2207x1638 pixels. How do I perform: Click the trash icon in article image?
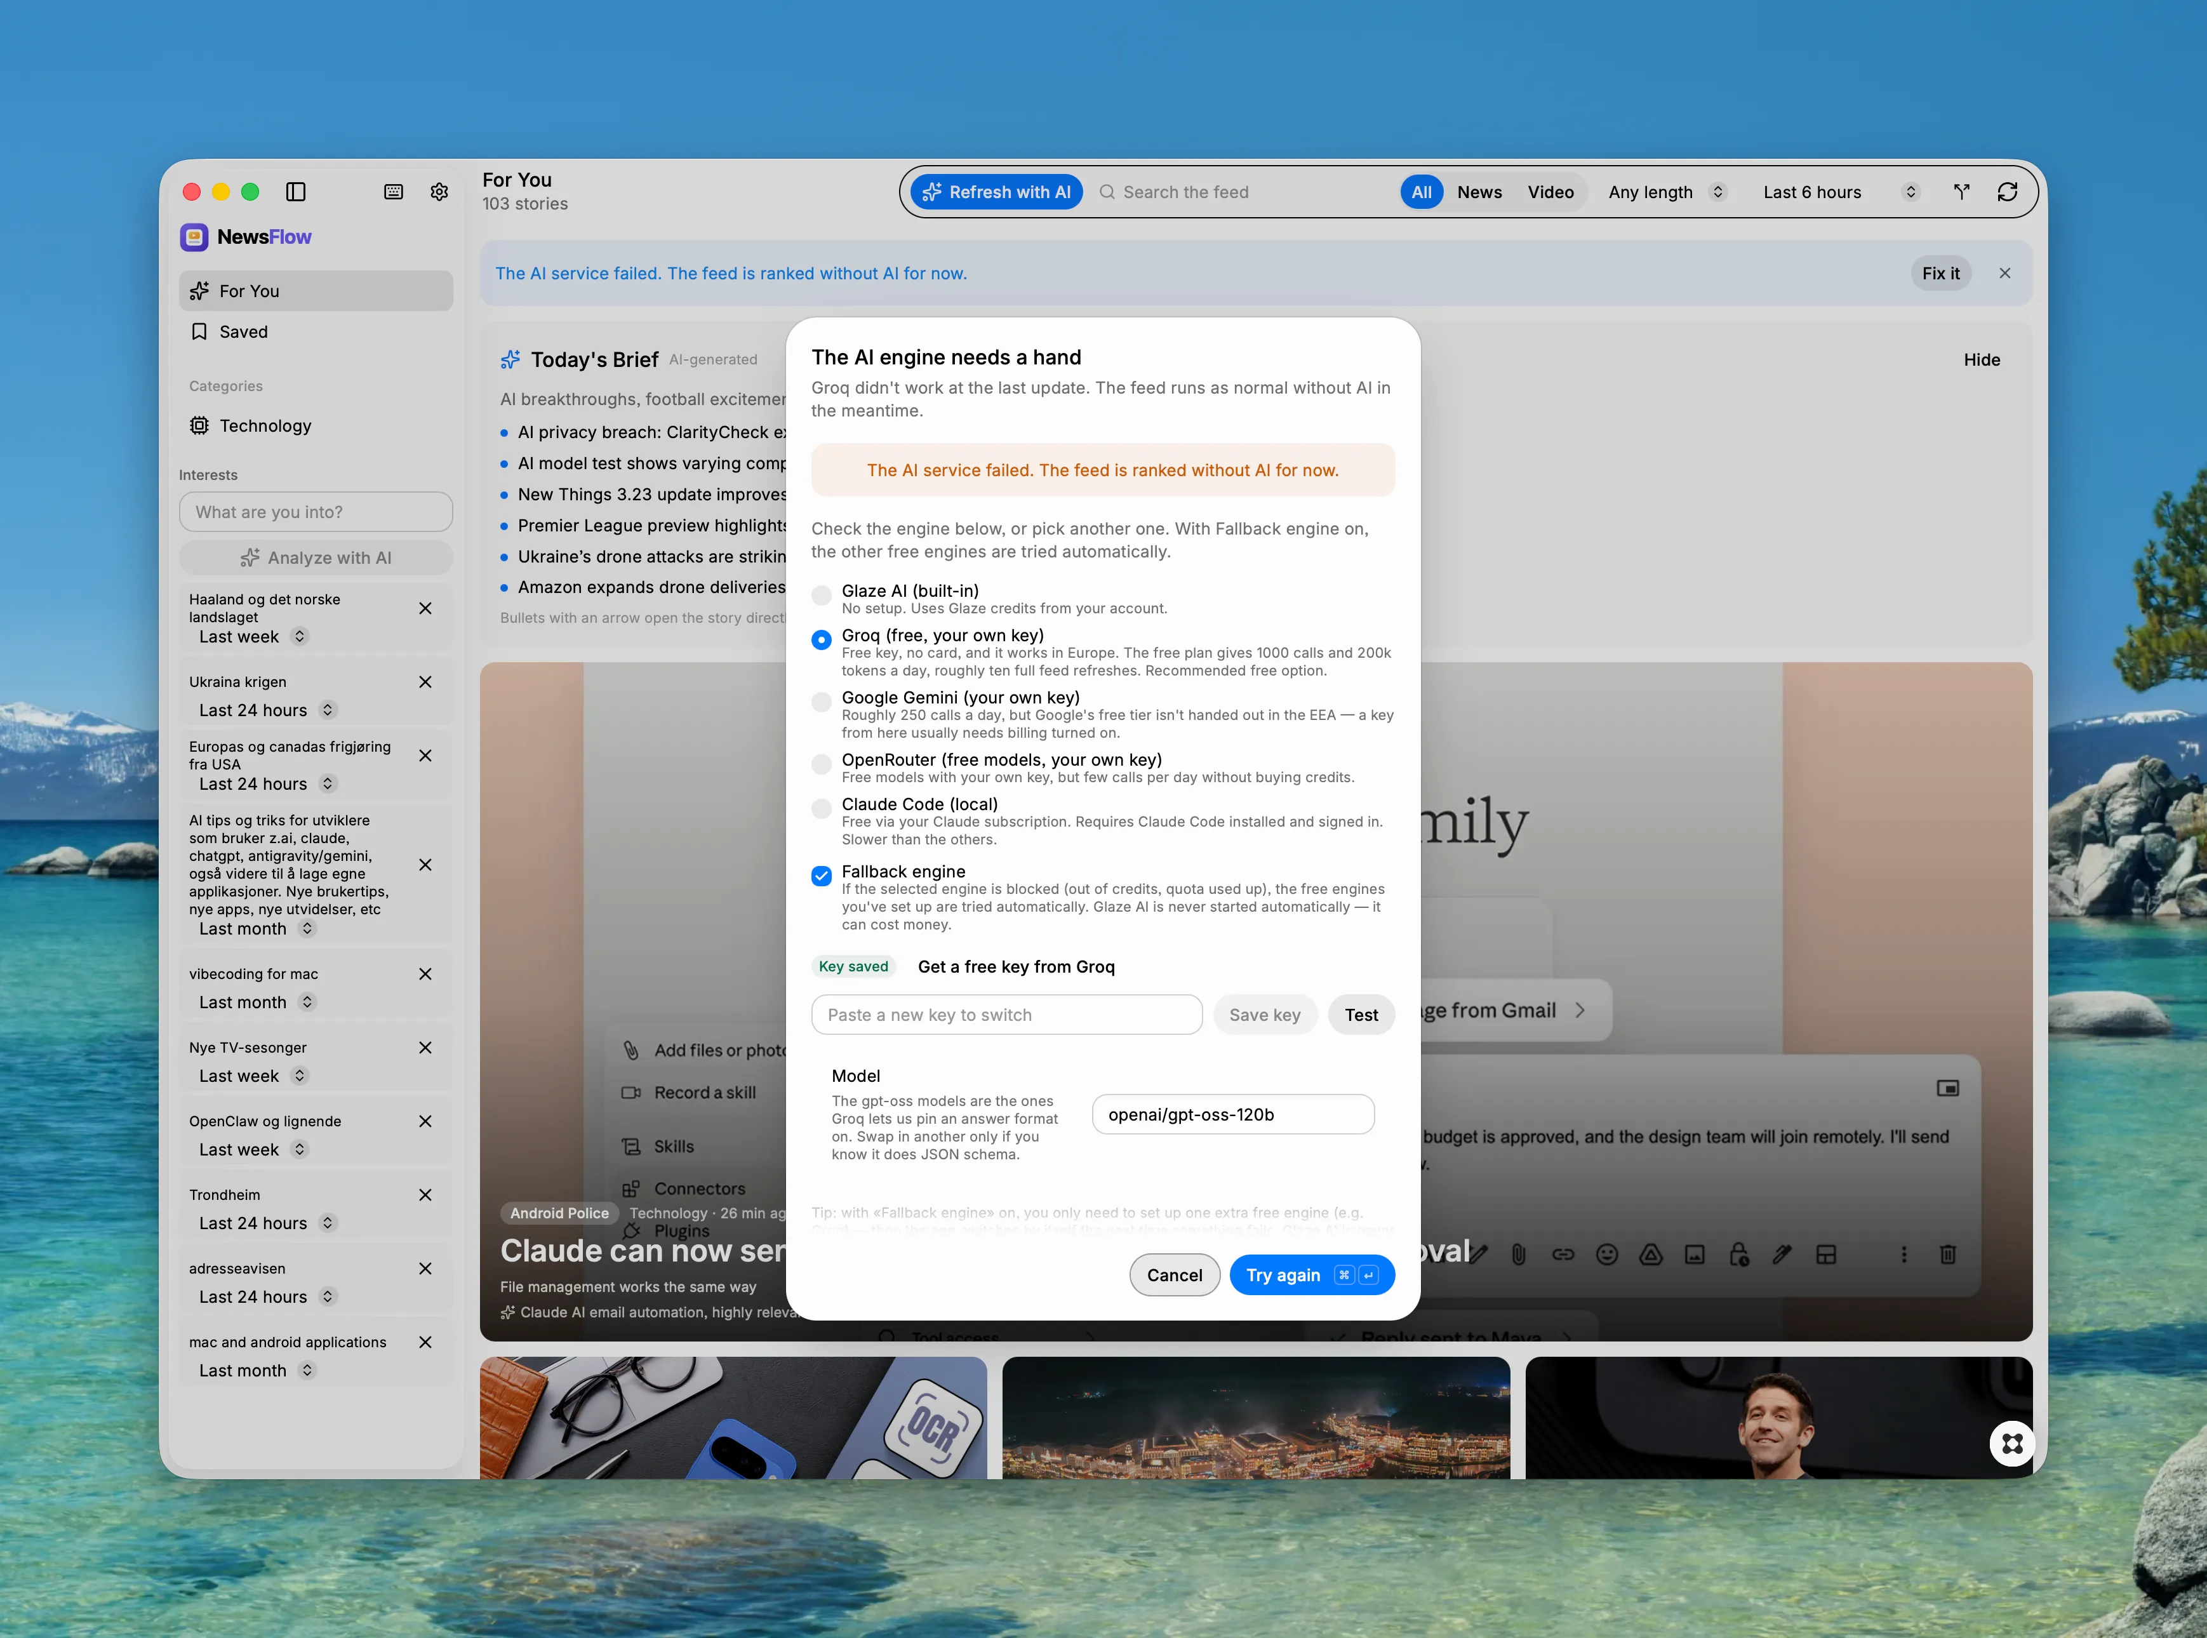point(1947,1255)
